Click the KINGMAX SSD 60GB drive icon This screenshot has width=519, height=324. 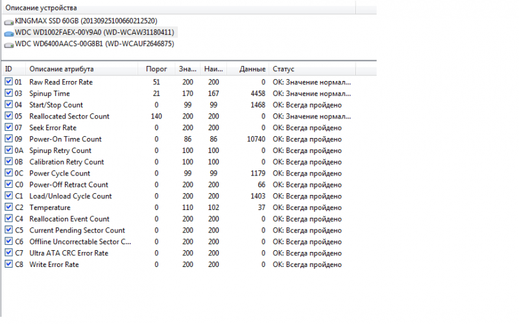(x=8, y=21)
